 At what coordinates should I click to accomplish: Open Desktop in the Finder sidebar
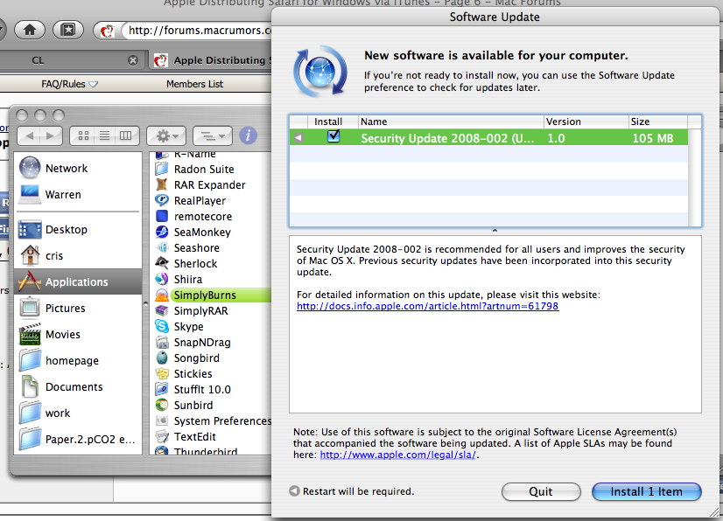pos(77,229)
